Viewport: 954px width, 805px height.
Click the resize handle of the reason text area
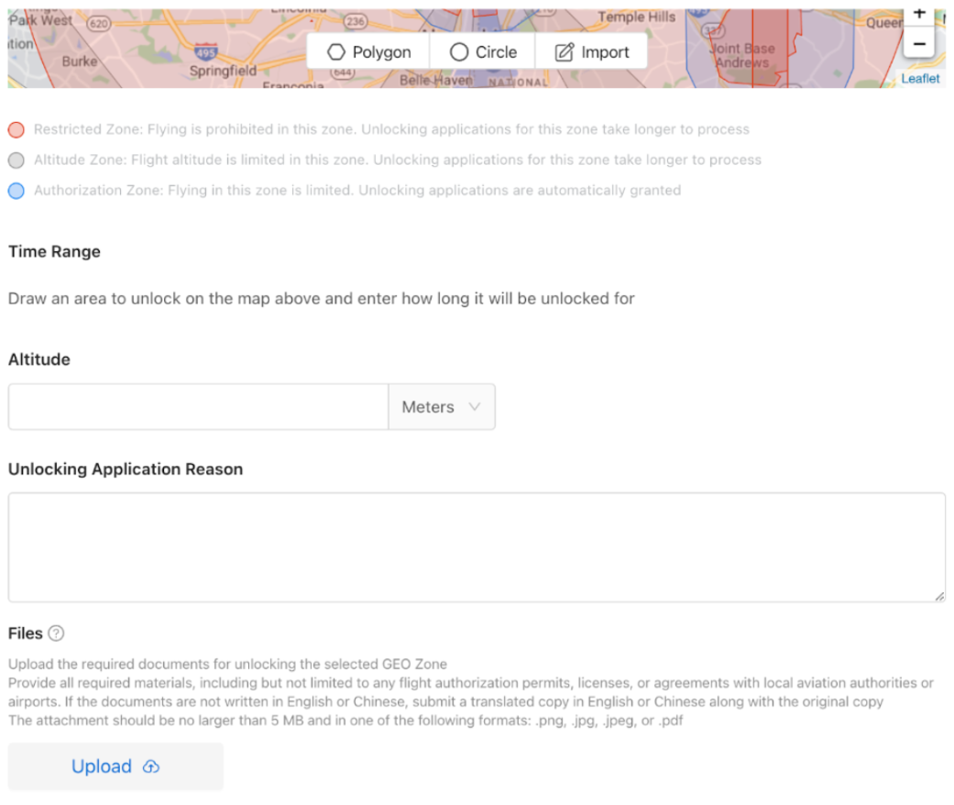pos(940,597)
